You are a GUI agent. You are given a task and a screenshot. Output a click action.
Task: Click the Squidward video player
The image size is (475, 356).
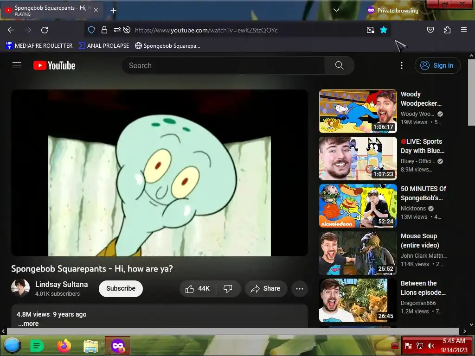point(160,173)
